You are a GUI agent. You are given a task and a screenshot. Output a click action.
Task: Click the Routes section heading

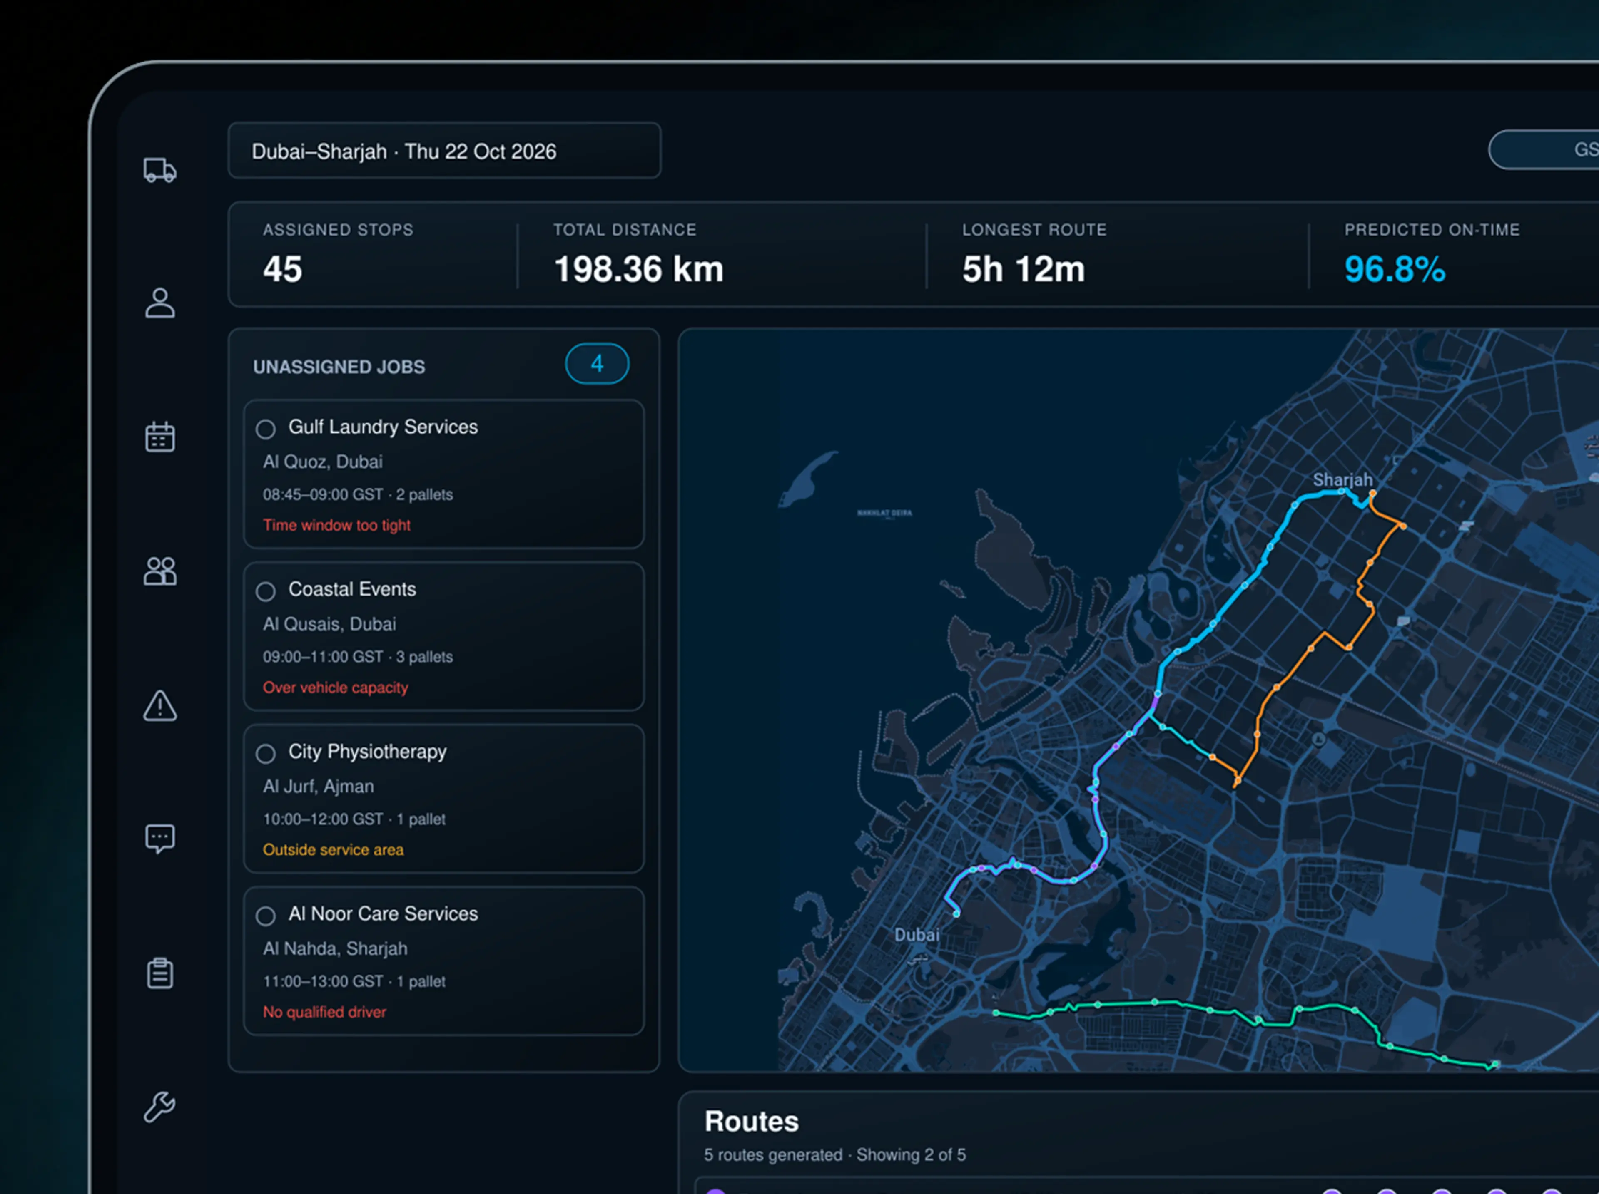[x=752, y=1122]
